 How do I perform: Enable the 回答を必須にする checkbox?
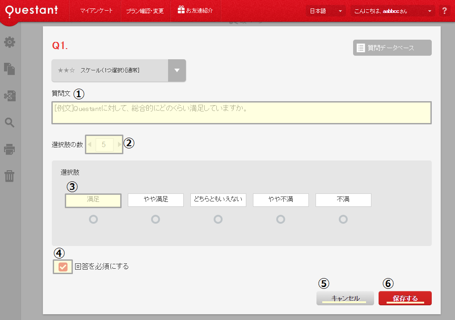(63, 267)
